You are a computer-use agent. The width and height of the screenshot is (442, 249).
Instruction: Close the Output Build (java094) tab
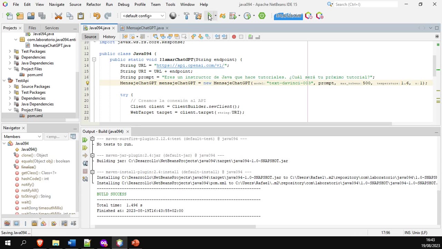[x=127, y=131]
